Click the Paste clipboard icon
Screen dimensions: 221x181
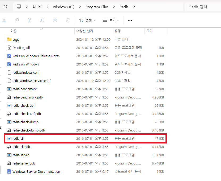tap(29, 20)
